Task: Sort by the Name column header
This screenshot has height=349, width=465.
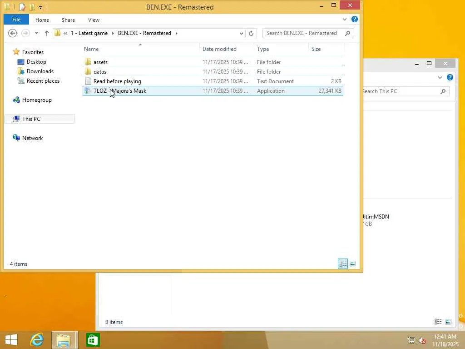Action: (141, 49)
